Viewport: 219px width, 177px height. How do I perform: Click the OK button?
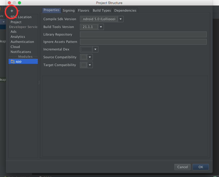pyautogui.click(x=201, y=167)
